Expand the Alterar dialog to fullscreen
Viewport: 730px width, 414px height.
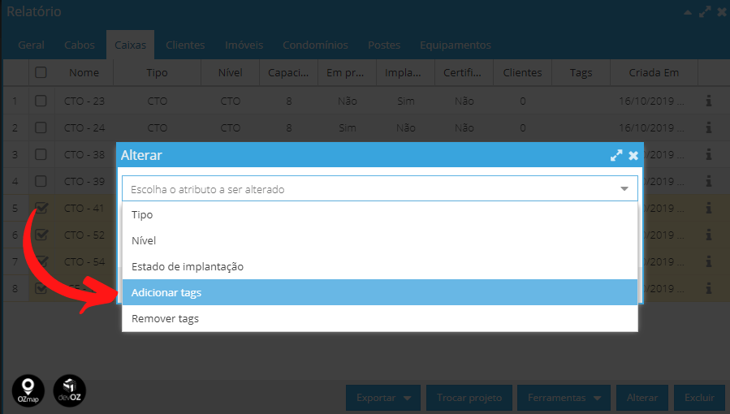[x=616, y=155]
